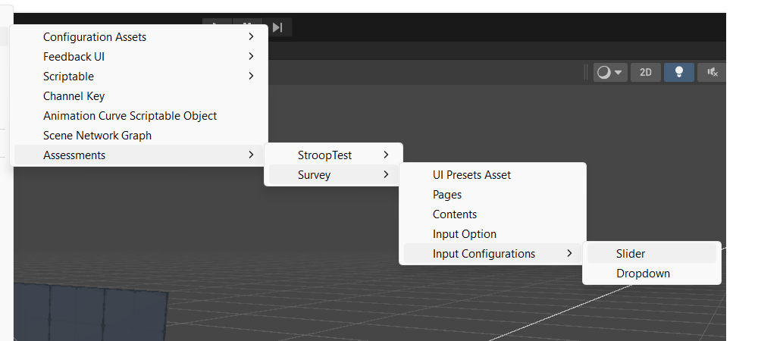Open the Assessments submenu
The width and height of the screenshot is (758, 341).
(139, 155)
